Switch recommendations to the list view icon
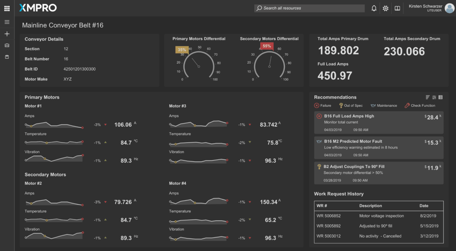456x251 pixels. (x=441, y=97)
